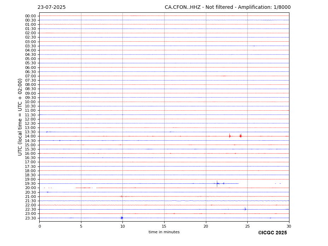Select the 01:00 row label
The image size is (328, 246).
coord(30,25)
